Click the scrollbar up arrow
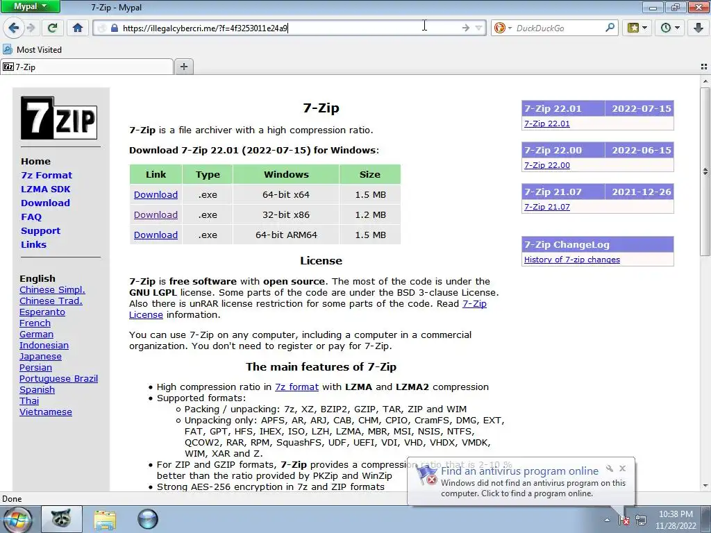Viewport: 711px width, 533px height. [705, 82]
